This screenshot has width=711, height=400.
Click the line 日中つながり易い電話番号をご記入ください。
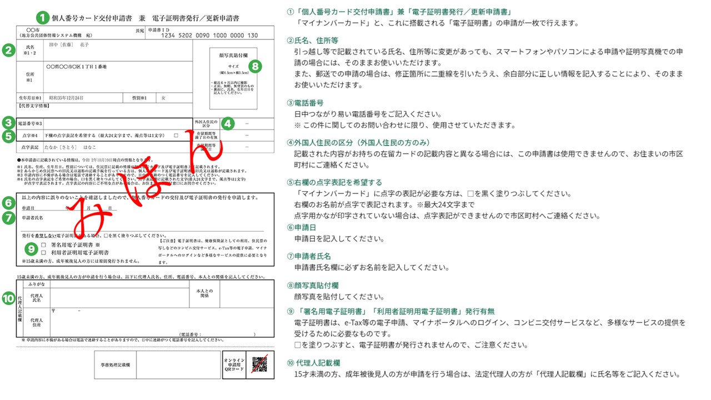pos(370,114)
